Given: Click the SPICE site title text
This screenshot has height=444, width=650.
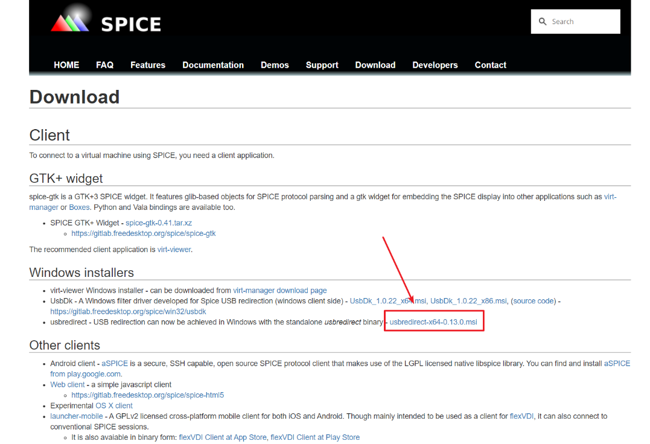Looking at the screenshot, I should click(x=131, y=25).
